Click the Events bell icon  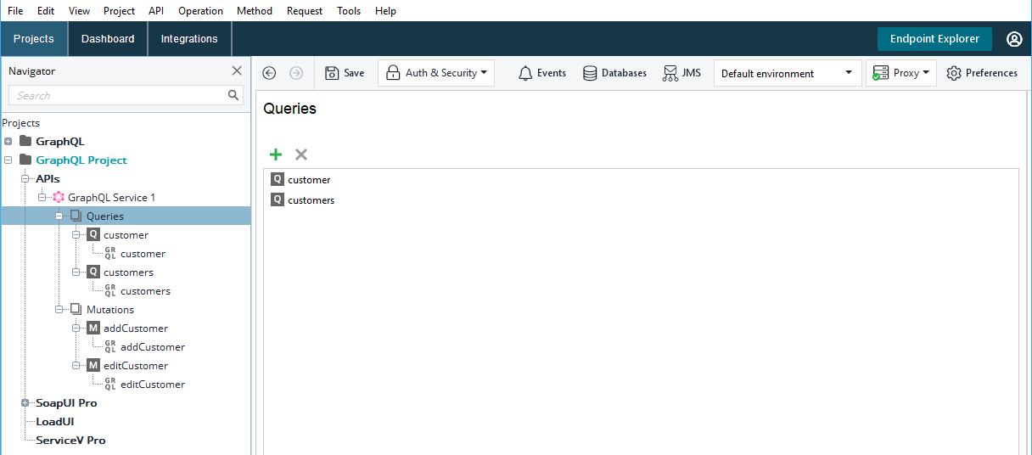coord(526,73)
